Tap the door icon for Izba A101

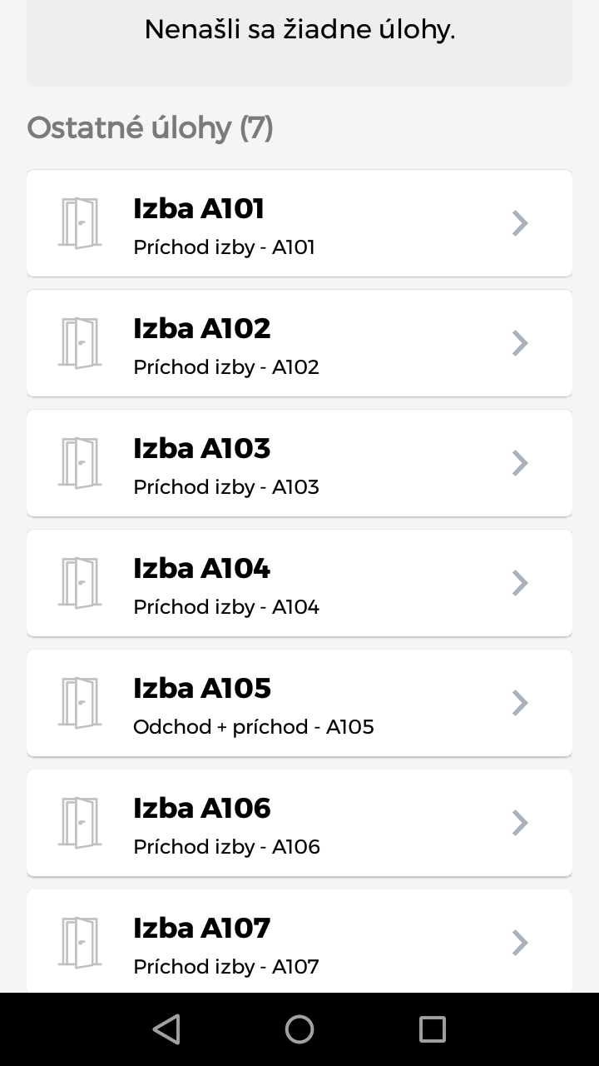pos(80,223)
